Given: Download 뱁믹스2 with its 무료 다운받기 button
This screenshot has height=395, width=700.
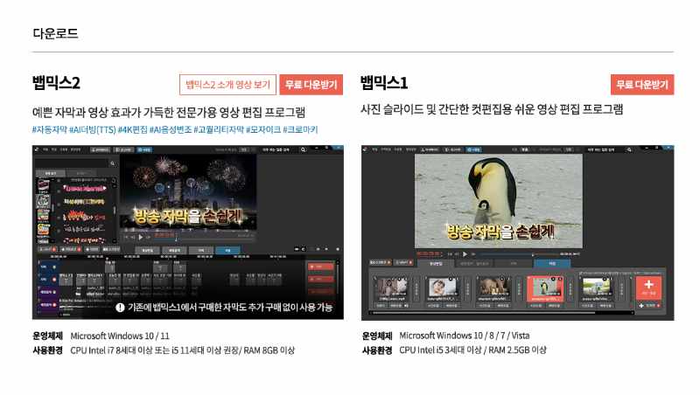Looking at the screenshot, I should [x=311, y=84].
